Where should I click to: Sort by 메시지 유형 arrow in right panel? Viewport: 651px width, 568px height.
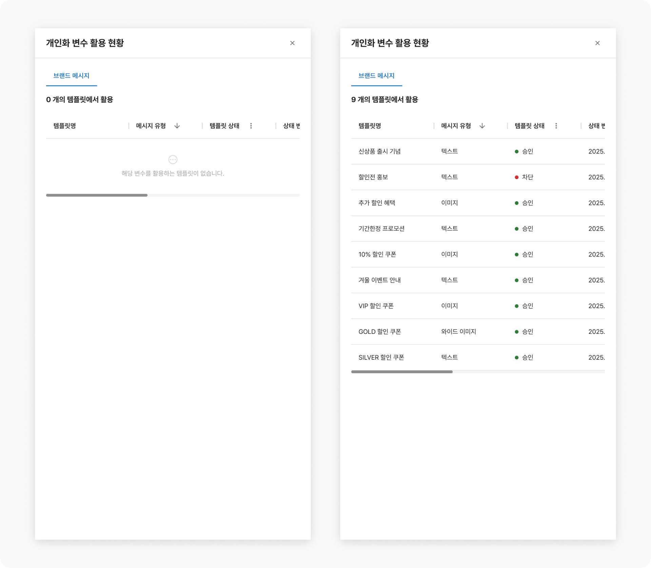[482, 126]
